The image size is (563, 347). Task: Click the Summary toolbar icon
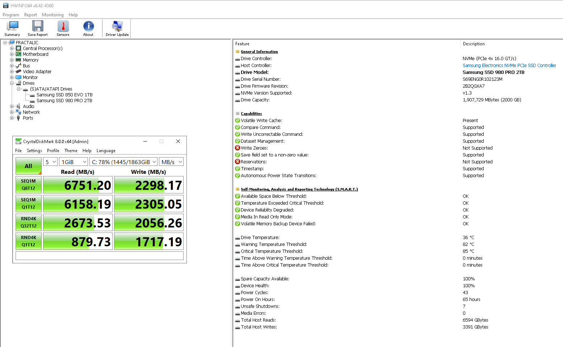point(12,26)
